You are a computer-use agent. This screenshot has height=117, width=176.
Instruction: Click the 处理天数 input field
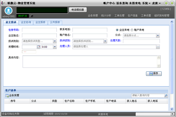[x=141, y=41]
